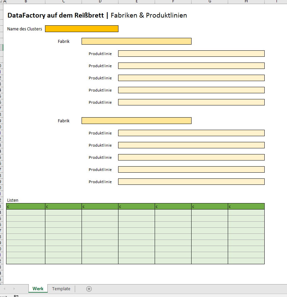
Task: Add a new sheet with plus button
Action: pos(89,289)
